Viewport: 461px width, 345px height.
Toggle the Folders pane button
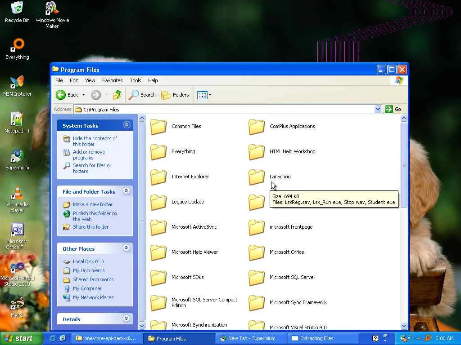[175, 95]
